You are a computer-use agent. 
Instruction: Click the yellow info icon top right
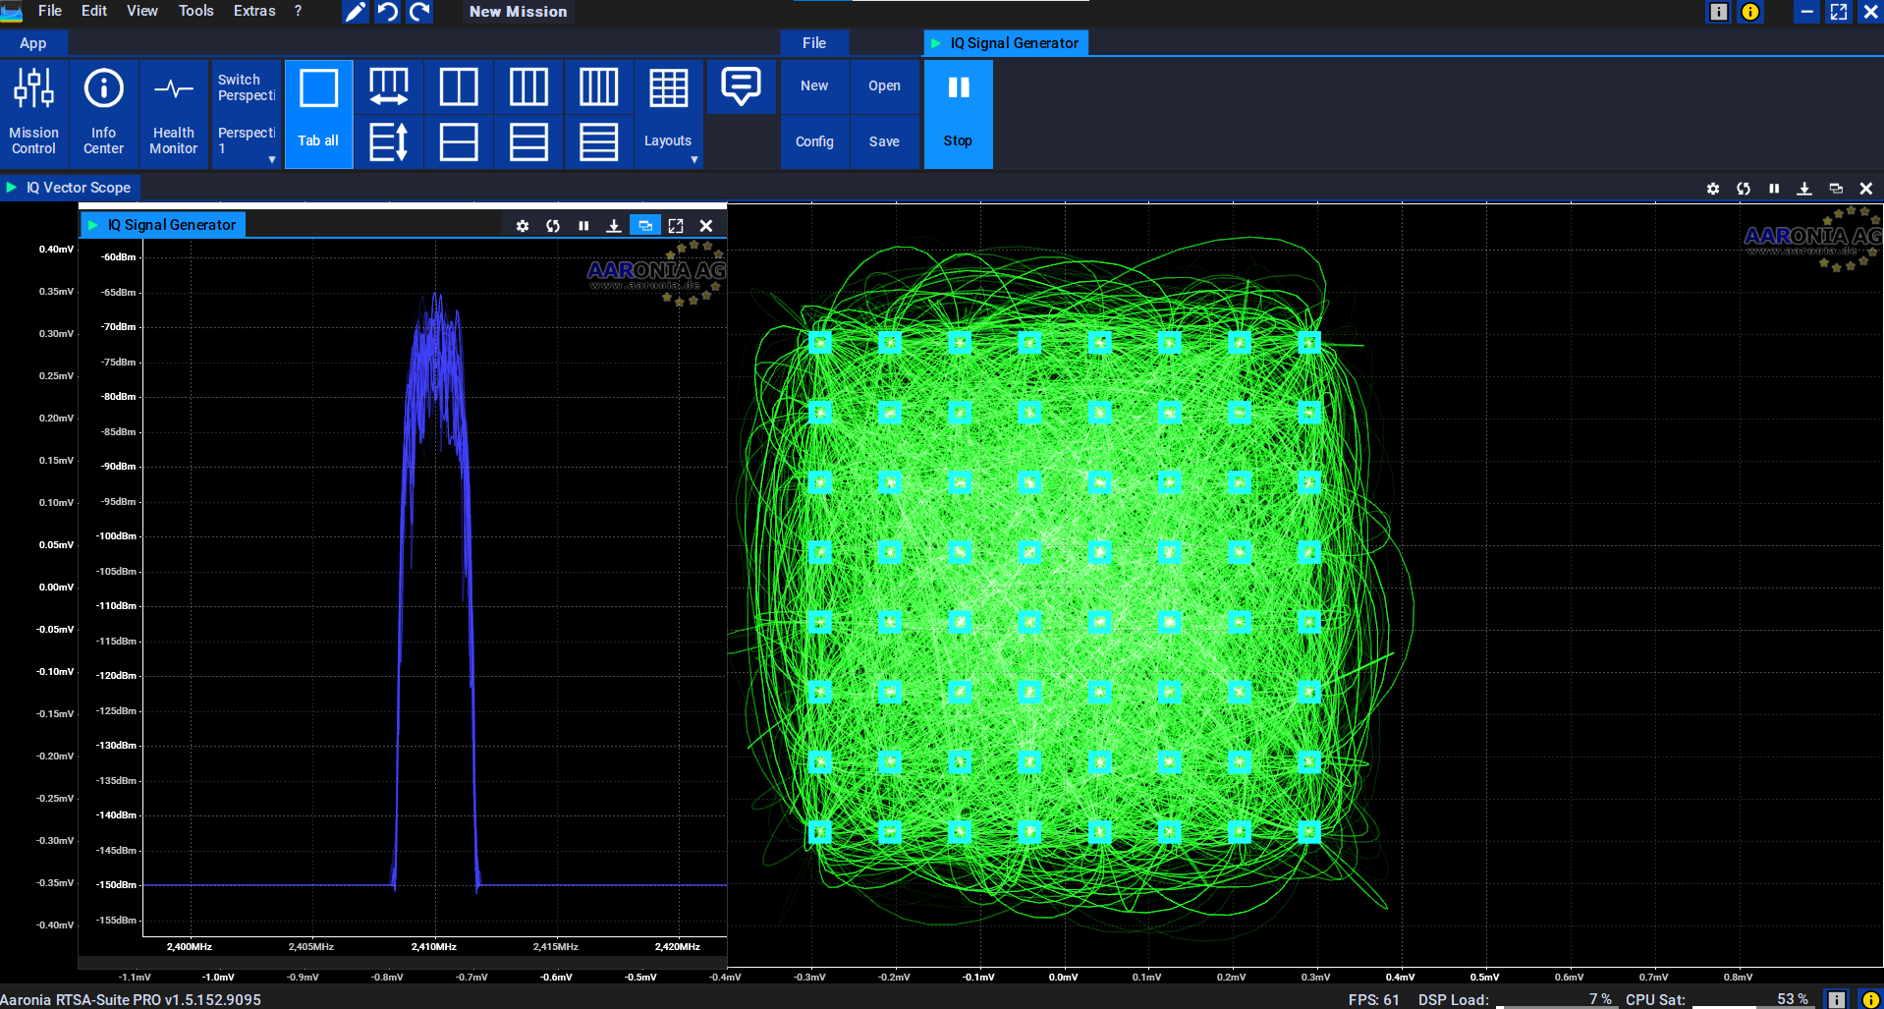pos(1750,12)
